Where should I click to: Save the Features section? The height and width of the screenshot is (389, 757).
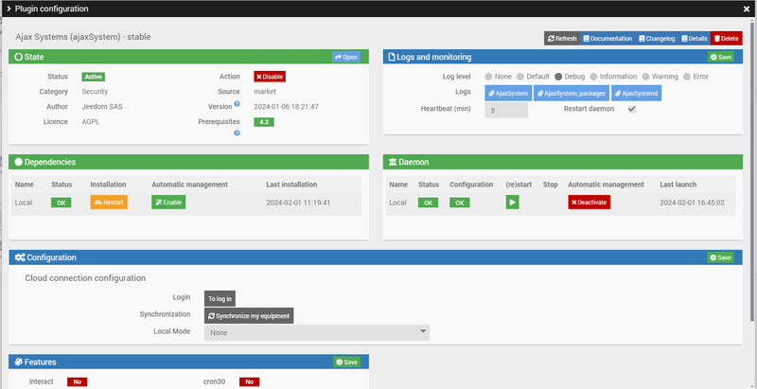[x=346, y=362]
